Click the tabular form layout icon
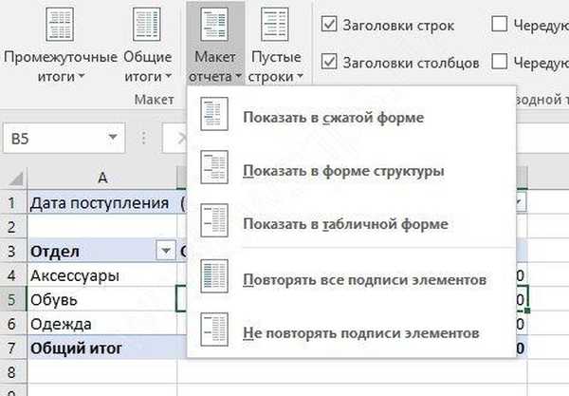569x396 pixels. click(x=214, y=220)
